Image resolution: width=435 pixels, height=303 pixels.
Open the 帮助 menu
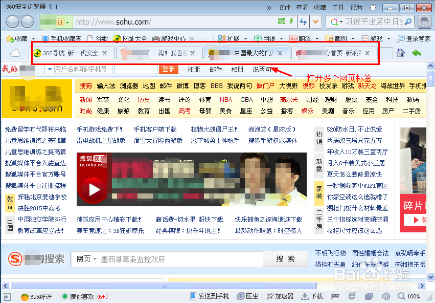click(356, 8)
